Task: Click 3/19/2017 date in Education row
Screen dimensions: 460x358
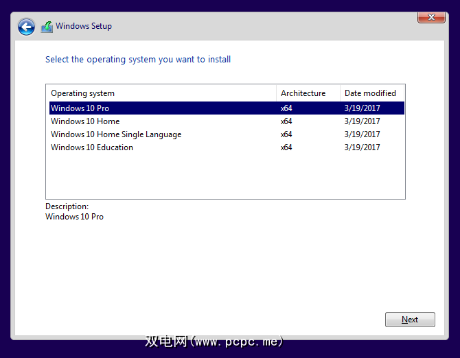Action: 362,147
